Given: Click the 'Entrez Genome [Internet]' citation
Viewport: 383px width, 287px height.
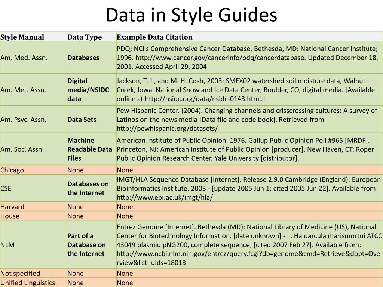Looking at the screenshot, I should pos(249,244).
